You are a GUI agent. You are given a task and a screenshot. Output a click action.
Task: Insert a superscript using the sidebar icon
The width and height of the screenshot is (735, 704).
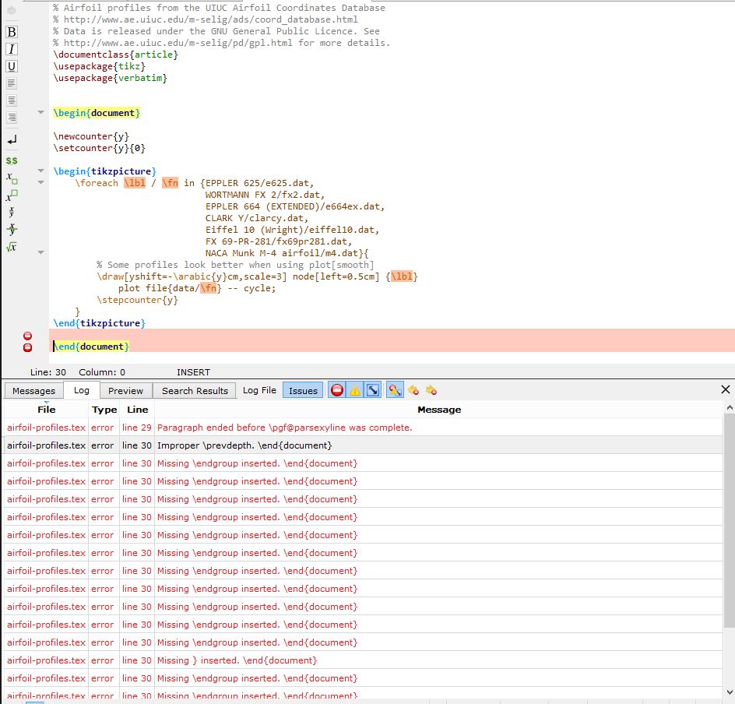pyautogui.click(x=12, y=195)
